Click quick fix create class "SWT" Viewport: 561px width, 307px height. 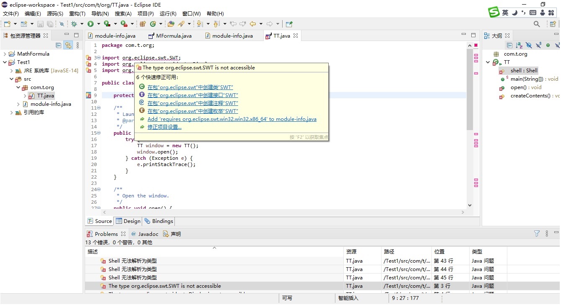(190, 87)
